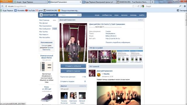Reload the page with the refresh icon
This screenshot has height=105, width=187.
138,6
